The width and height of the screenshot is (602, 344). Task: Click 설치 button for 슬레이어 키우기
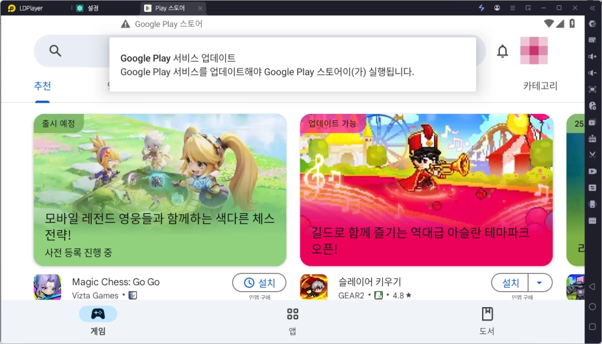pos(510,283)
